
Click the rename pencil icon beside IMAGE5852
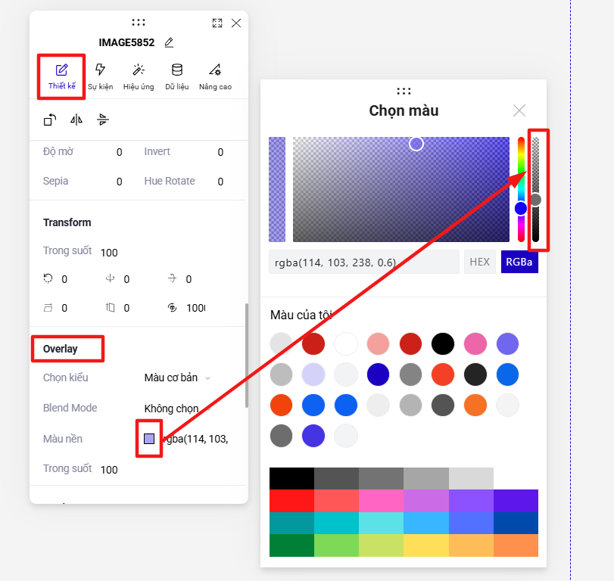click(x=169, y=42)
